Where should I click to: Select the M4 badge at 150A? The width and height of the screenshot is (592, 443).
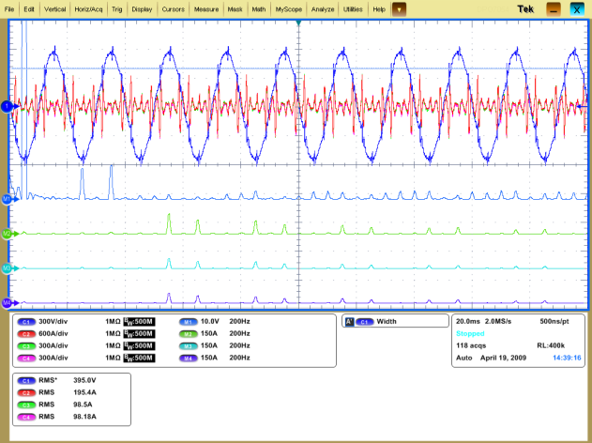(188, 358)
